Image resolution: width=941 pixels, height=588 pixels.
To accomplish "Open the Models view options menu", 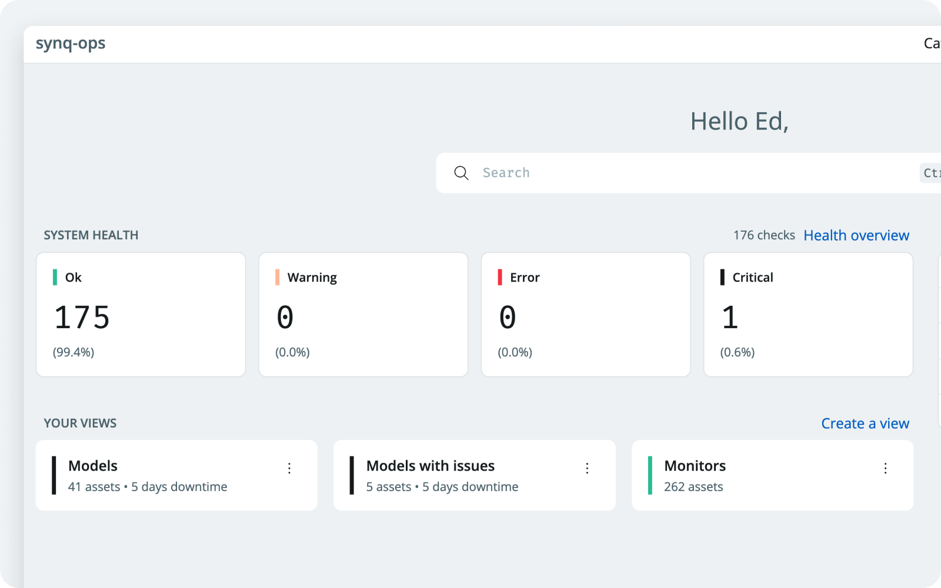I will pos(289,468).
